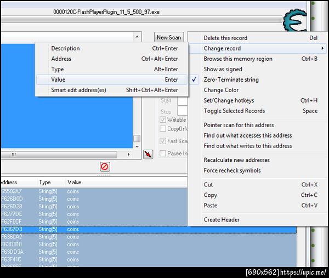The image size is (329, 278).
Task: Select Show as signed
Action: tap(258, 69)
